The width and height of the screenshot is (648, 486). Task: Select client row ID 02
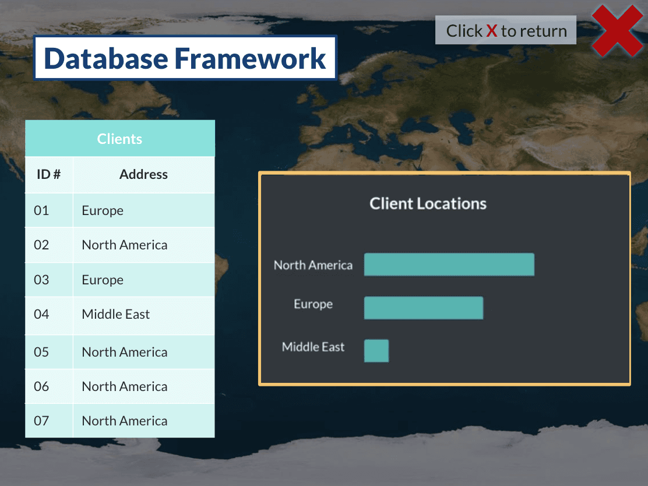(x=42, y=245)
